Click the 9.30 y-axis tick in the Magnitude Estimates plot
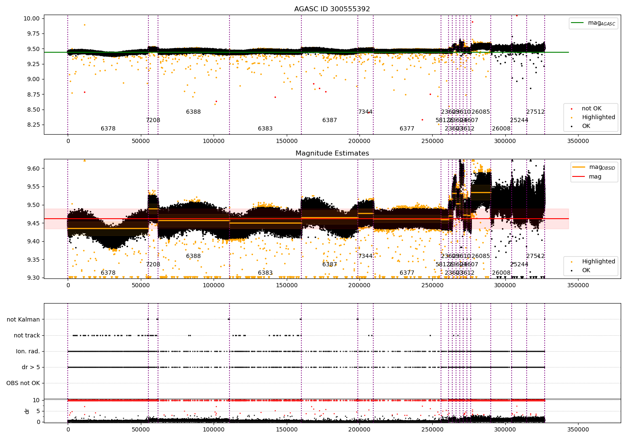The image size is (627, 439). coord(33,278)
